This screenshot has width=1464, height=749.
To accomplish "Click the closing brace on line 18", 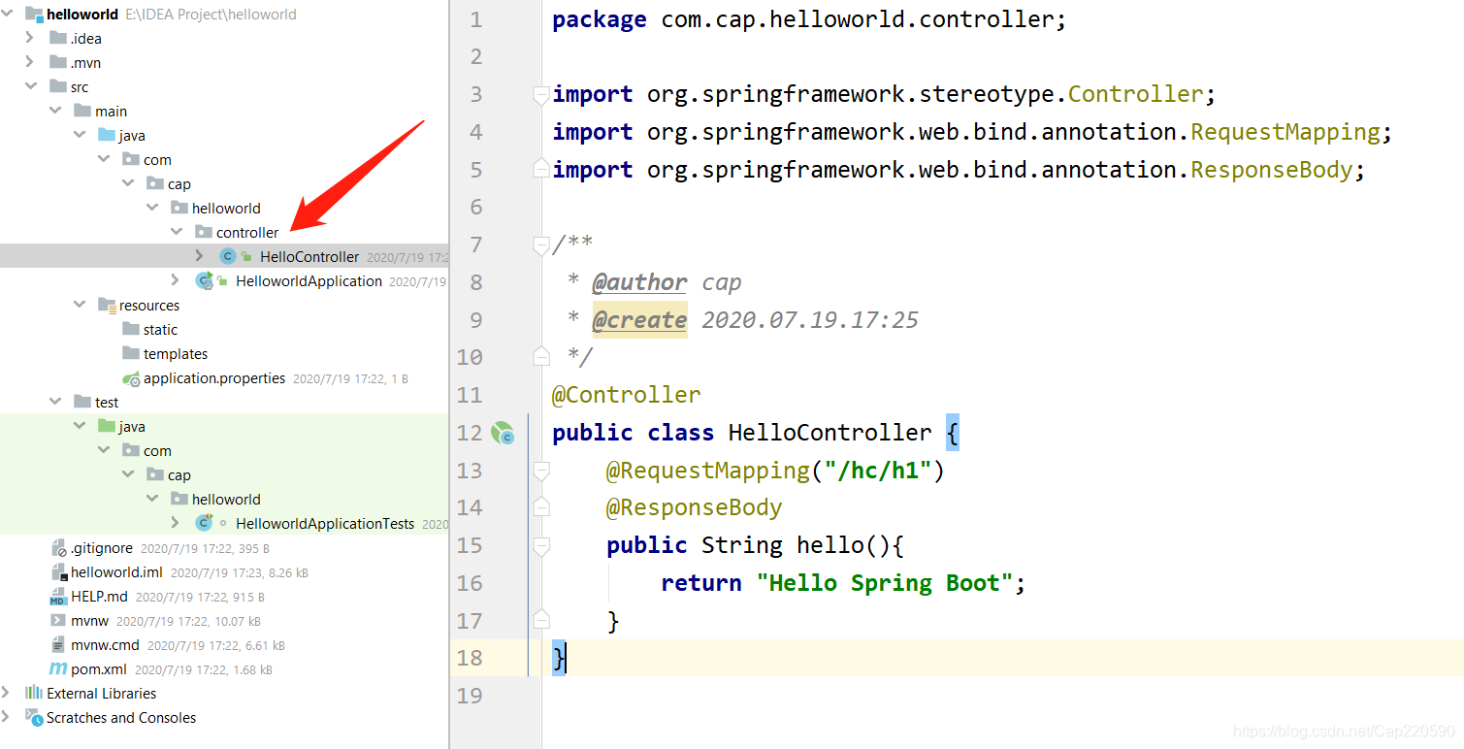I will coord(559,658).
